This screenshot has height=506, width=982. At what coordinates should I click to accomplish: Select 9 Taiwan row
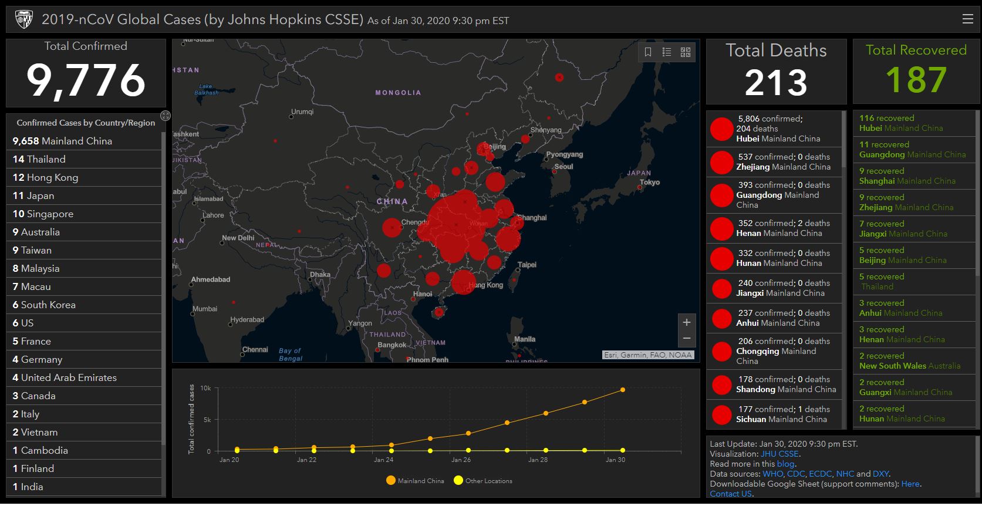[84, 250]
